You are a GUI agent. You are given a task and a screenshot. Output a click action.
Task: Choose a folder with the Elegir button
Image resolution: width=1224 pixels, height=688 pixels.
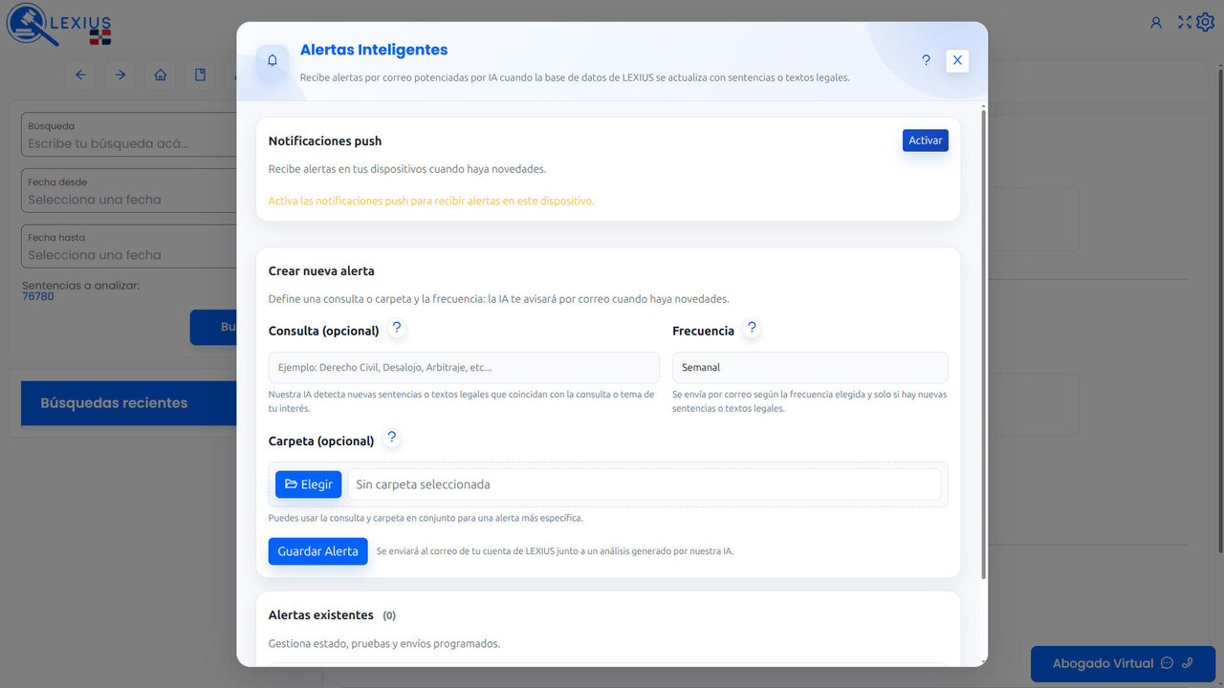point(308,484)
